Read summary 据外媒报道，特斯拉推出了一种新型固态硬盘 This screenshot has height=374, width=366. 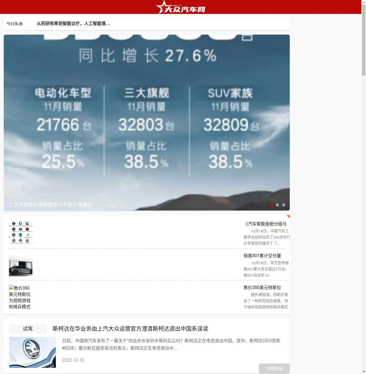[x=267, y=301]
